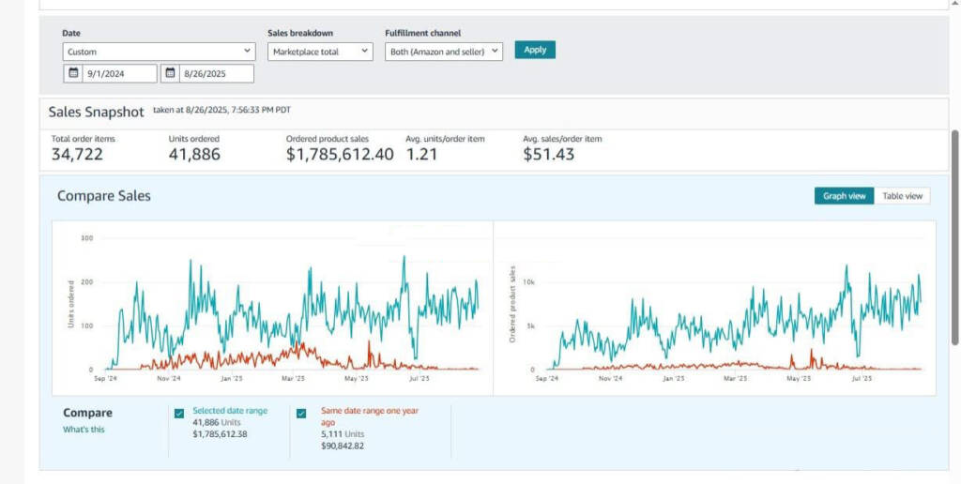The width and height of the screenshot is (961, 484).
Task: Expand the Date dropdown showing Custom
Action: (159, 52)
